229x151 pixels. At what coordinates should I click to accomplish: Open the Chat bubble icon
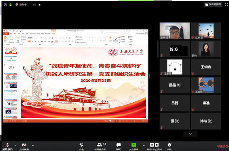click(x=118, y=146)
